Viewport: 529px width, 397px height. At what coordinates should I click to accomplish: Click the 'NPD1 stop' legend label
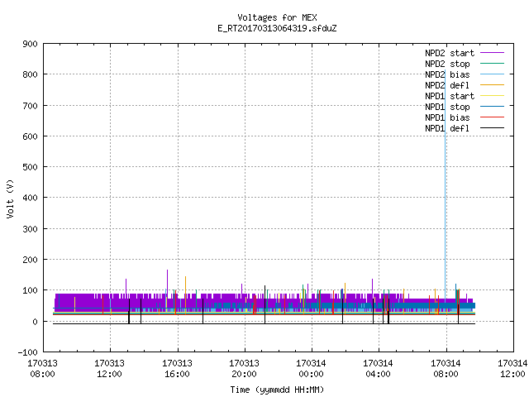point(447,107)
